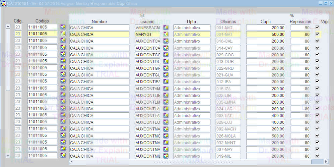Select the Cupo field showing 500.00 for MARYGT
The image size is (334, 167).
[x=266, y=34]
